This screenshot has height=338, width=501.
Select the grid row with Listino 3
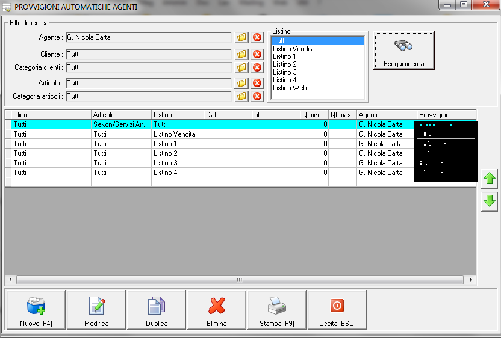241,163
